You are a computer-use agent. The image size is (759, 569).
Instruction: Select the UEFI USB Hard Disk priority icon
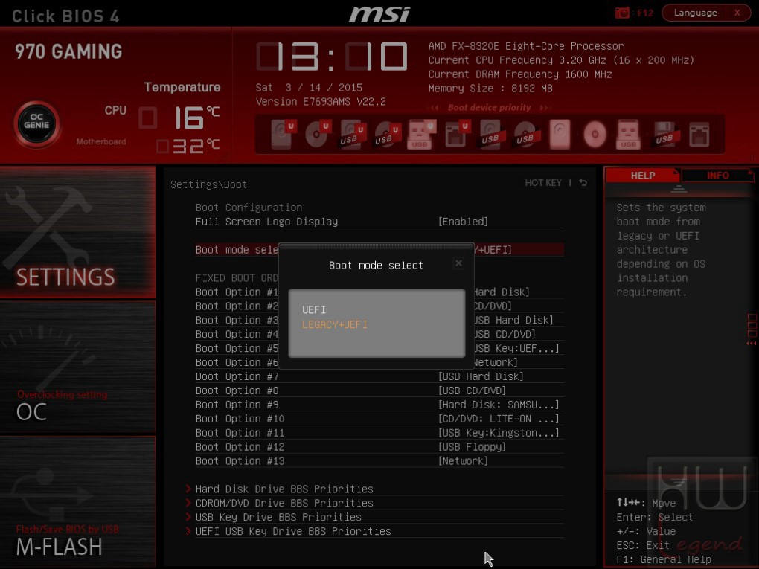353,134
